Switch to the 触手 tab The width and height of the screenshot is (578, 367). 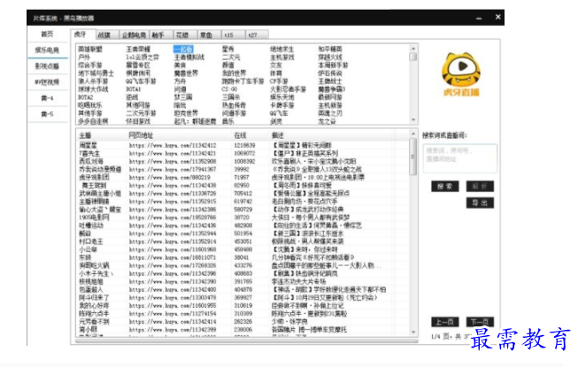161,35
